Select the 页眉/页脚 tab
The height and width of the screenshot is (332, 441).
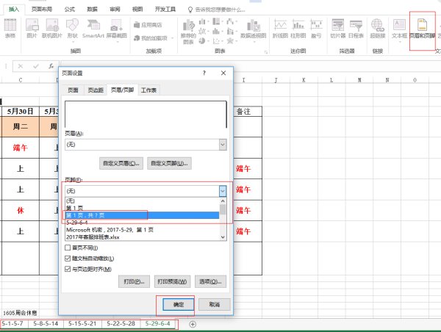pyautogui.click(x=122, y=90)
